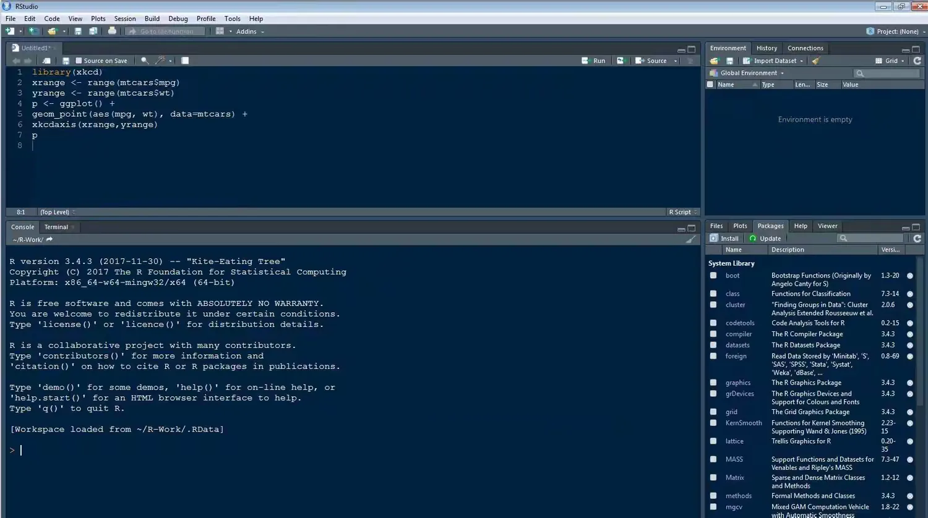Click the Packages search field

pyautogui.click(x=870, y=238)
